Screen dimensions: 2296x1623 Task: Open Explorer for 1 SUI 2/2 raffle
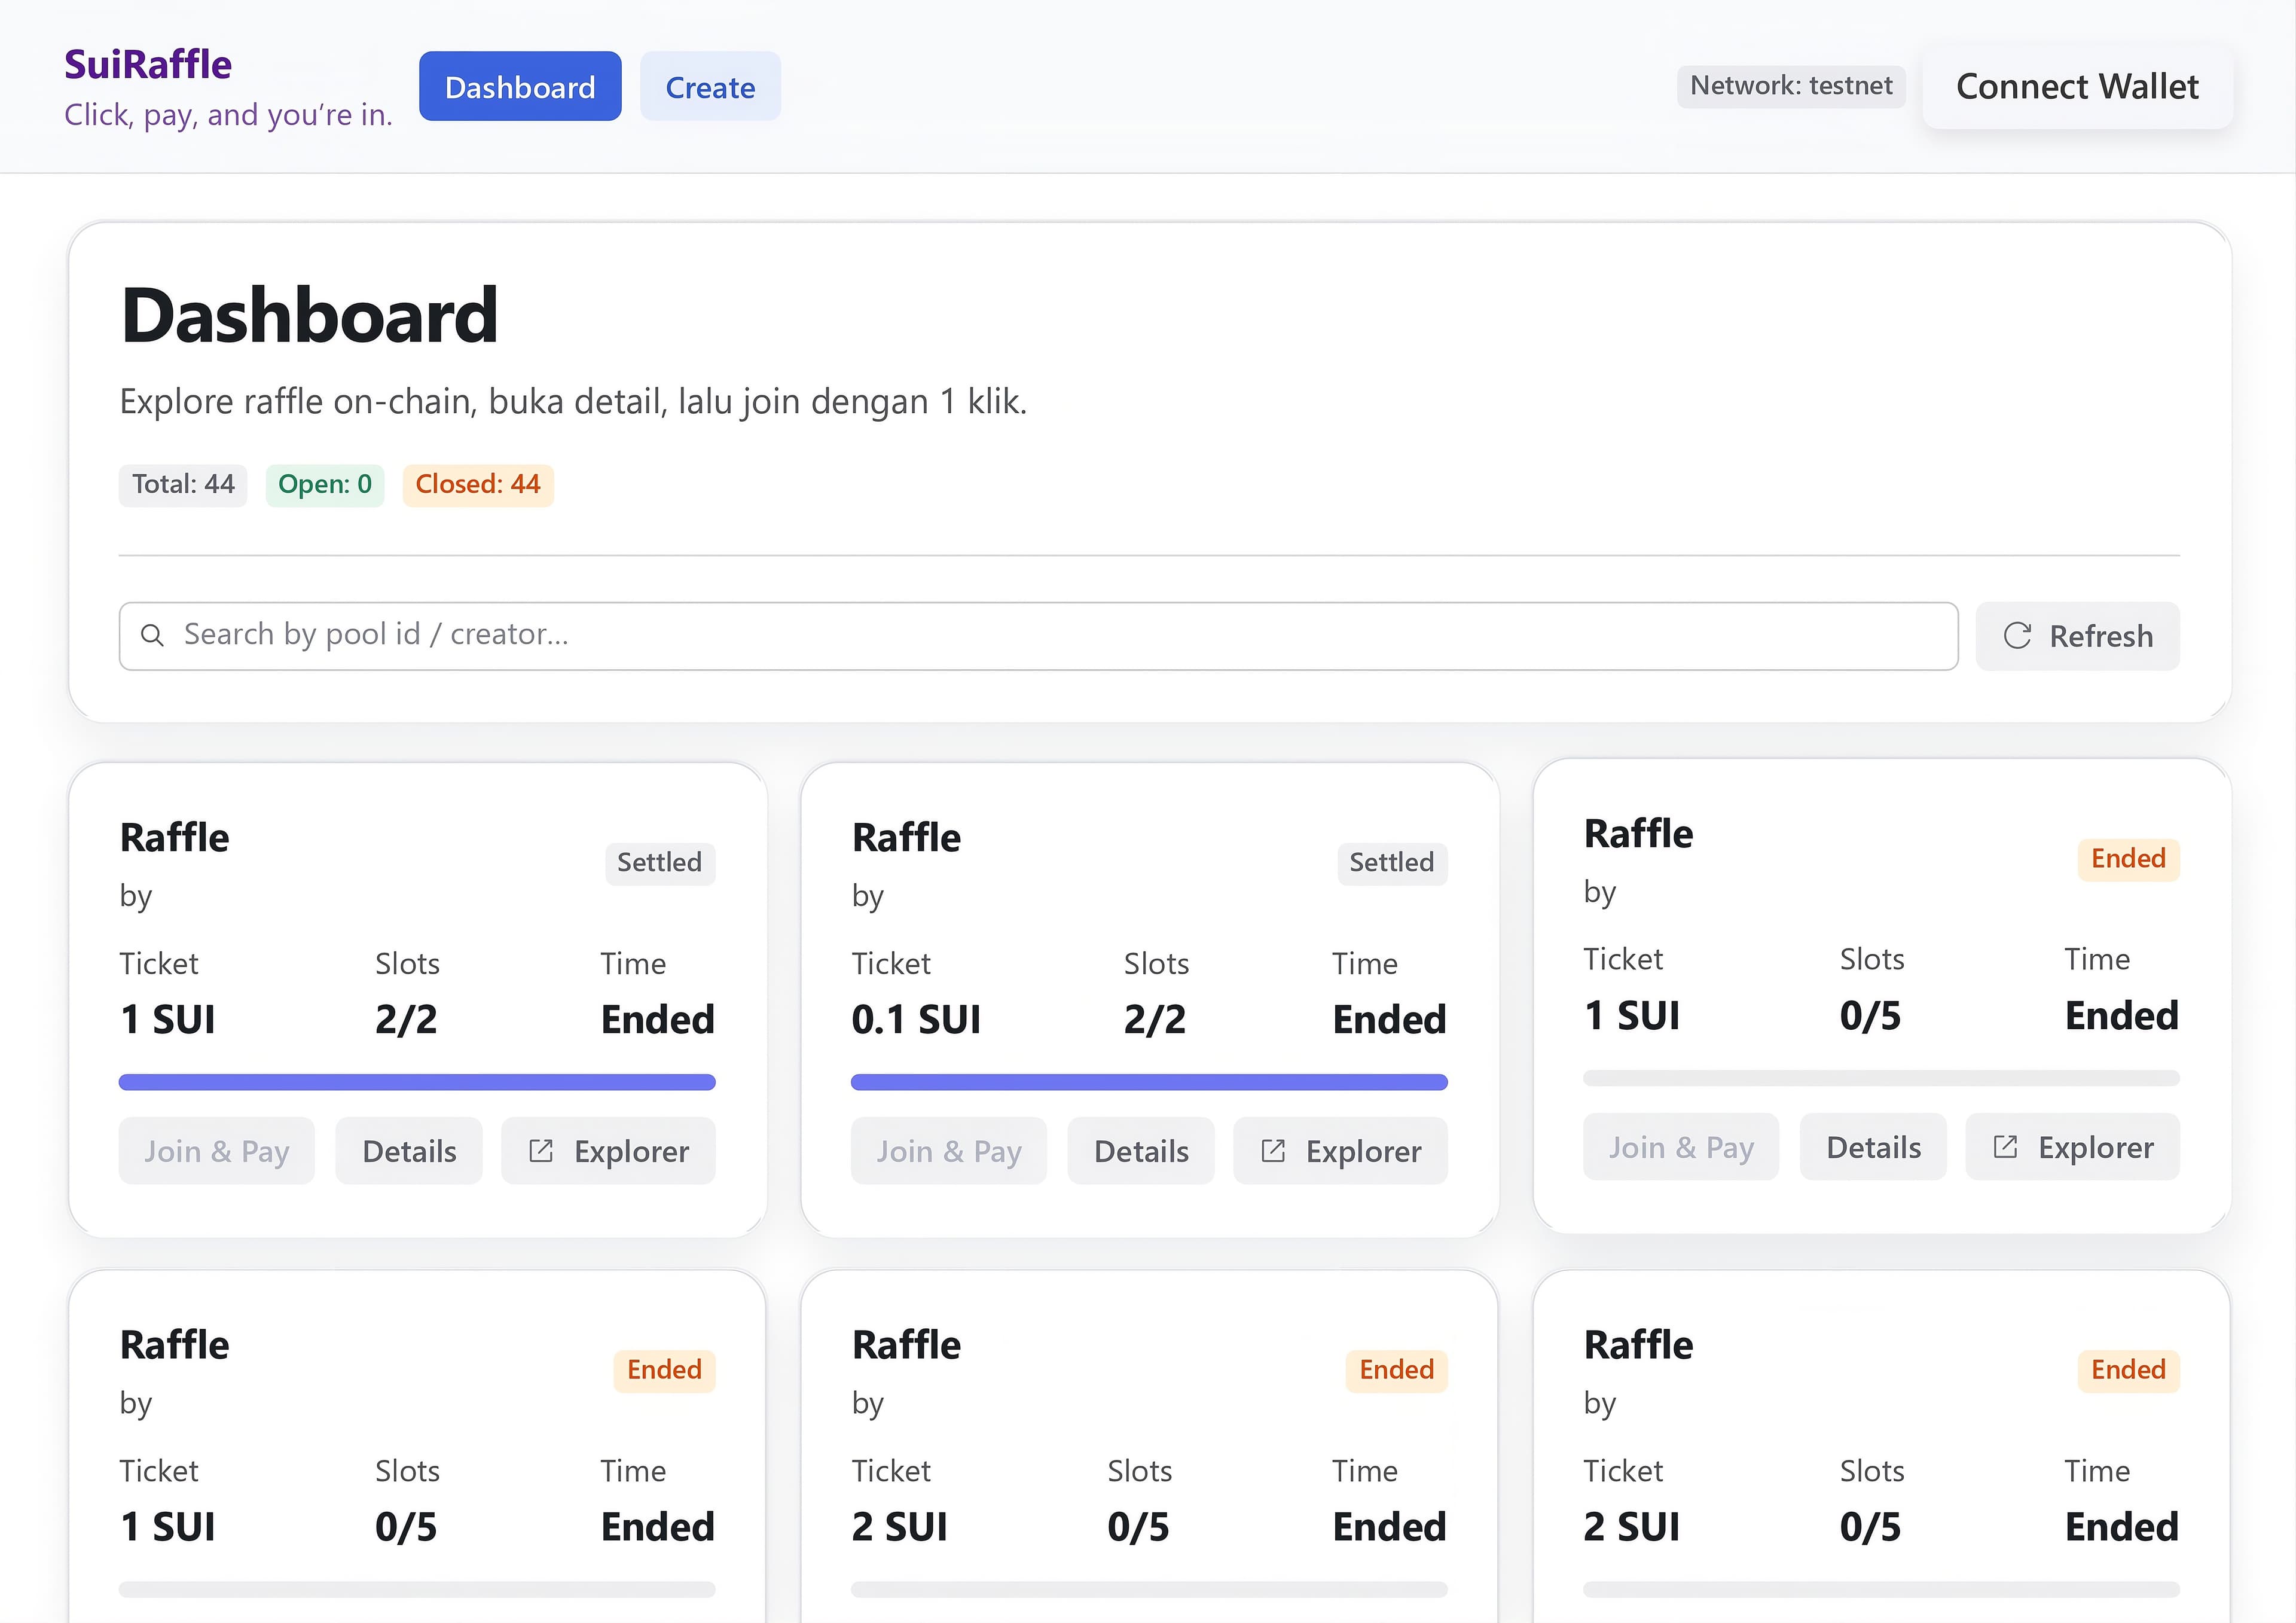click(x=609, y=1151)
